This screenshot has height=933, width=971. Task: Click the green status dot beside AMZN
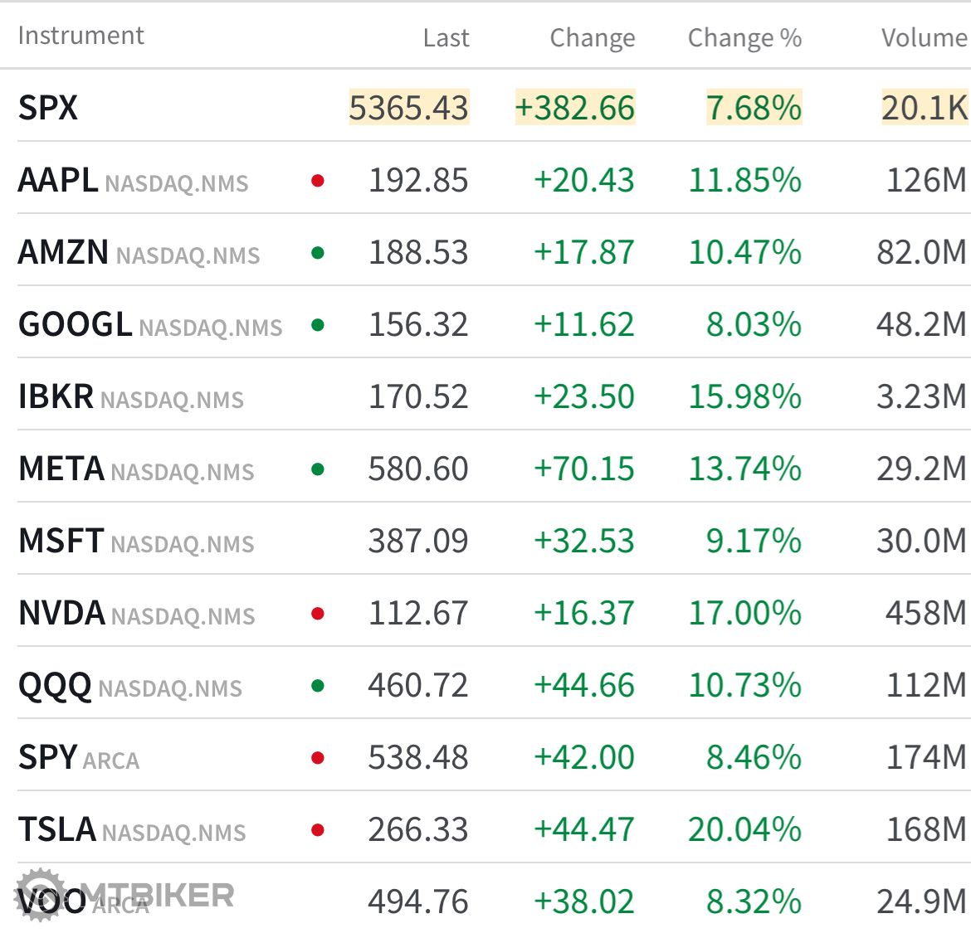317,253
